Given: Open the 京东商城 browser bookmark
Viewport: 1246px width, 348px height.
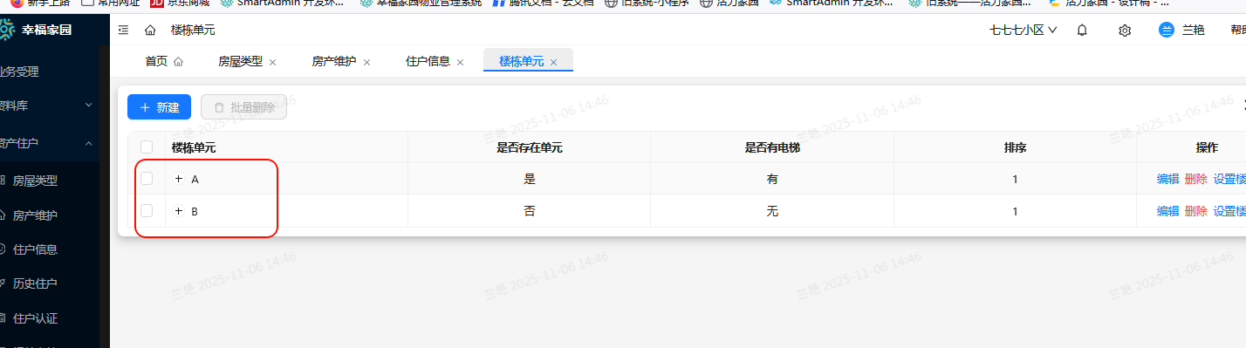Looking at the screenshot, I should click(x=180, y=3).
